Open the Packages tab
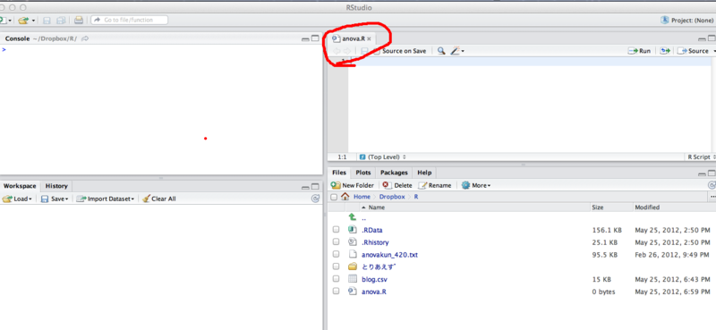Image resolution: width=716 pixels, height=330 pixels. point(394,173)
